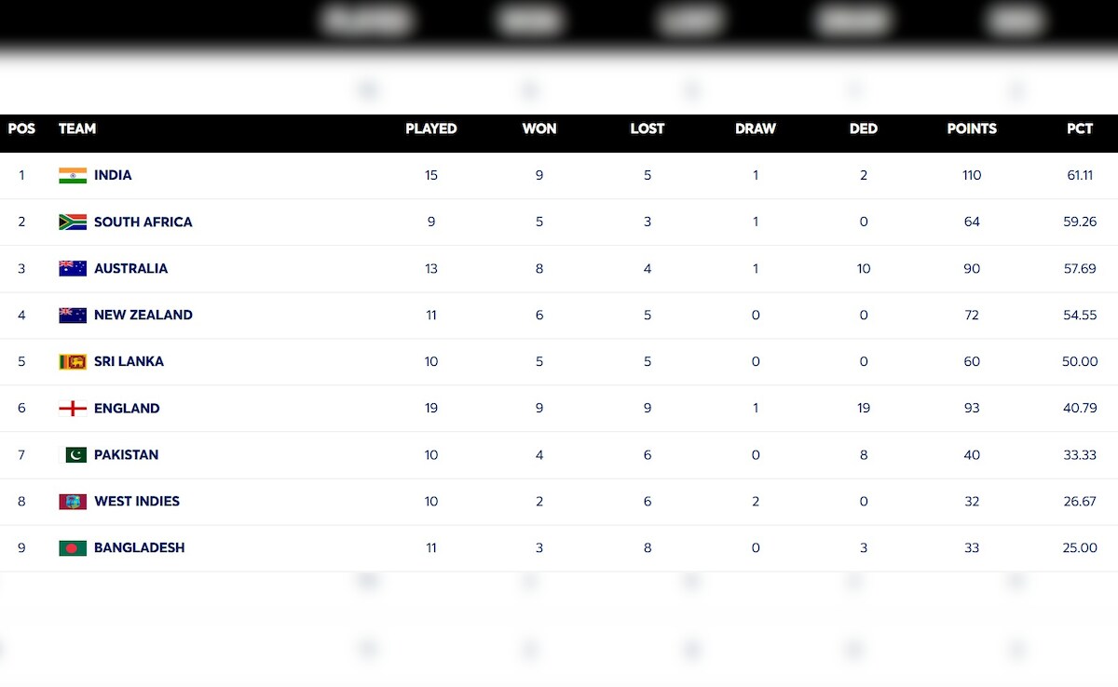Click the Pakistan flag icon
The image size is (1118, 687).
pyautogui.click(x=73, y=454)
